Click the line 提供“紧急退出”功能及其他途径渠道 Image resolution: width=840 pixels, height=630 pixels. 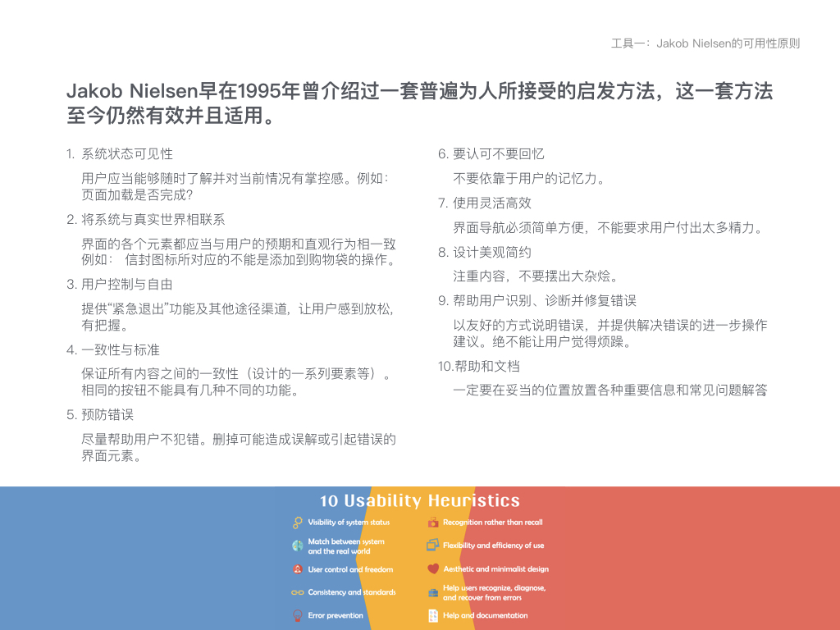[238, 309]
